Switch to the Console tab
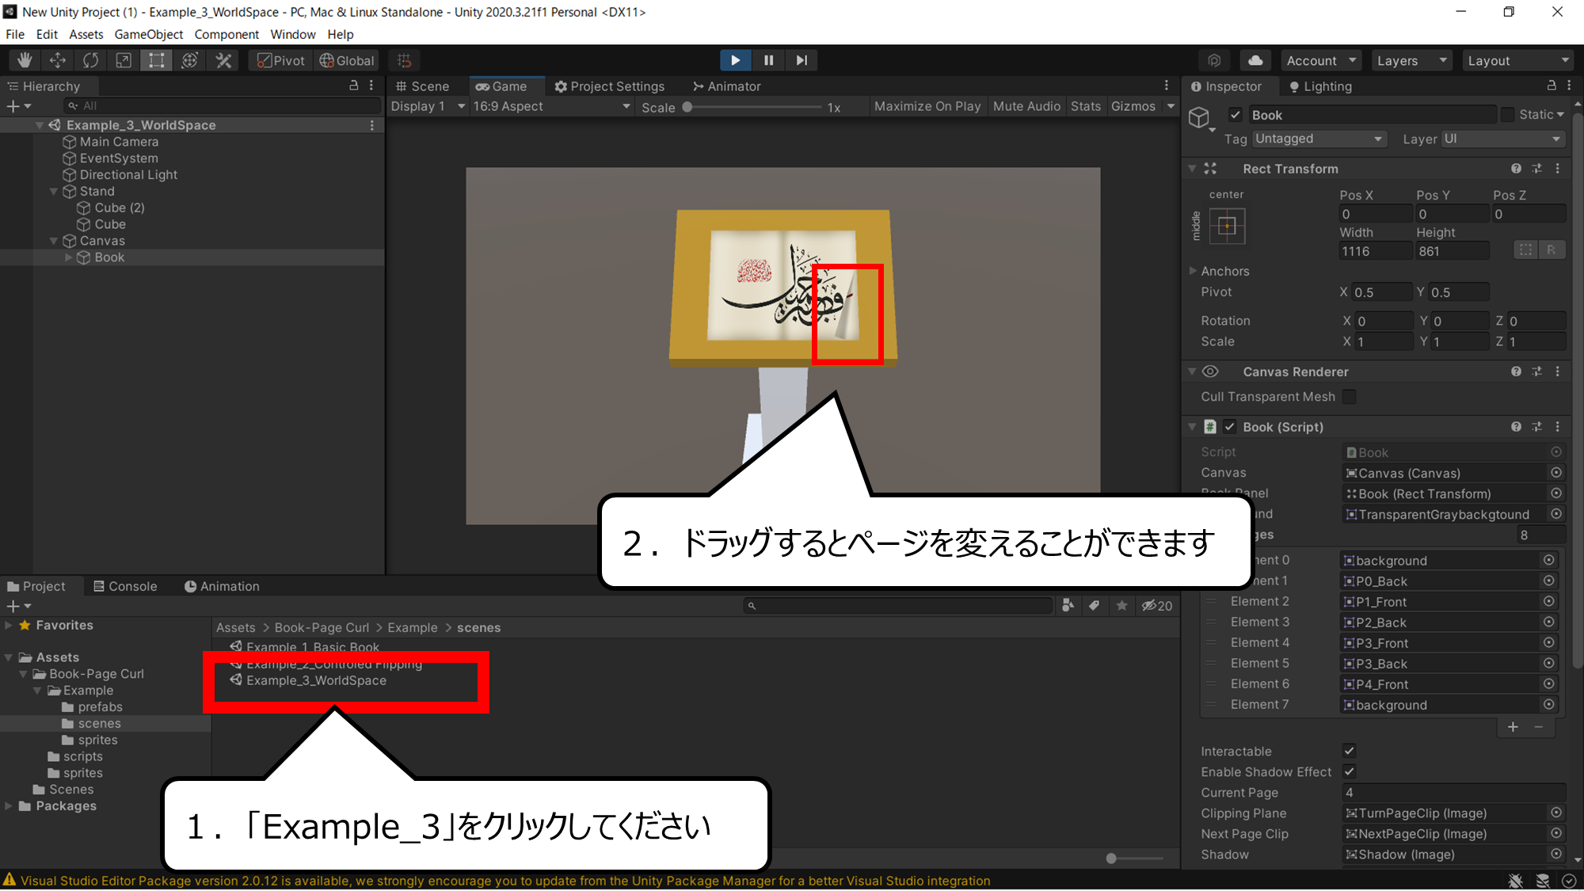Image resolution: width=1584 pixels, height=891 pixels. click(125, 586)
